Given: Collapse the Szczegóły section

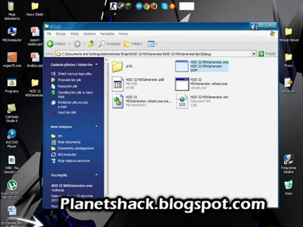Looking at the screenshot, I should [97, 175].
